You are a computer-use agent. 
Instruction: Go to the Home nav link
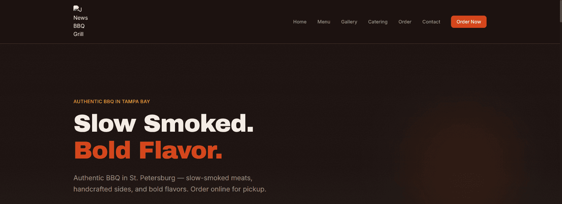tap(300, 22)
